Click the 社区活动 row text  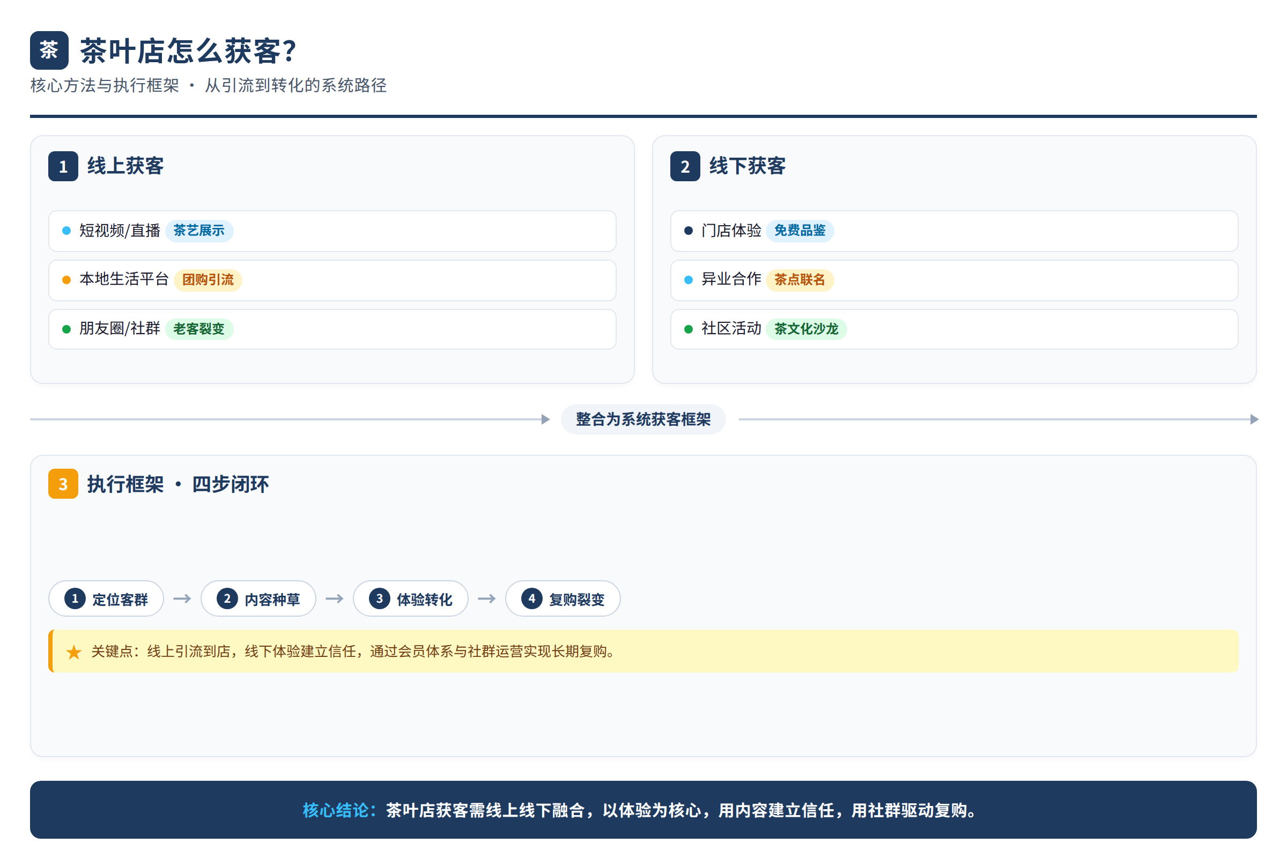(731, 328)
